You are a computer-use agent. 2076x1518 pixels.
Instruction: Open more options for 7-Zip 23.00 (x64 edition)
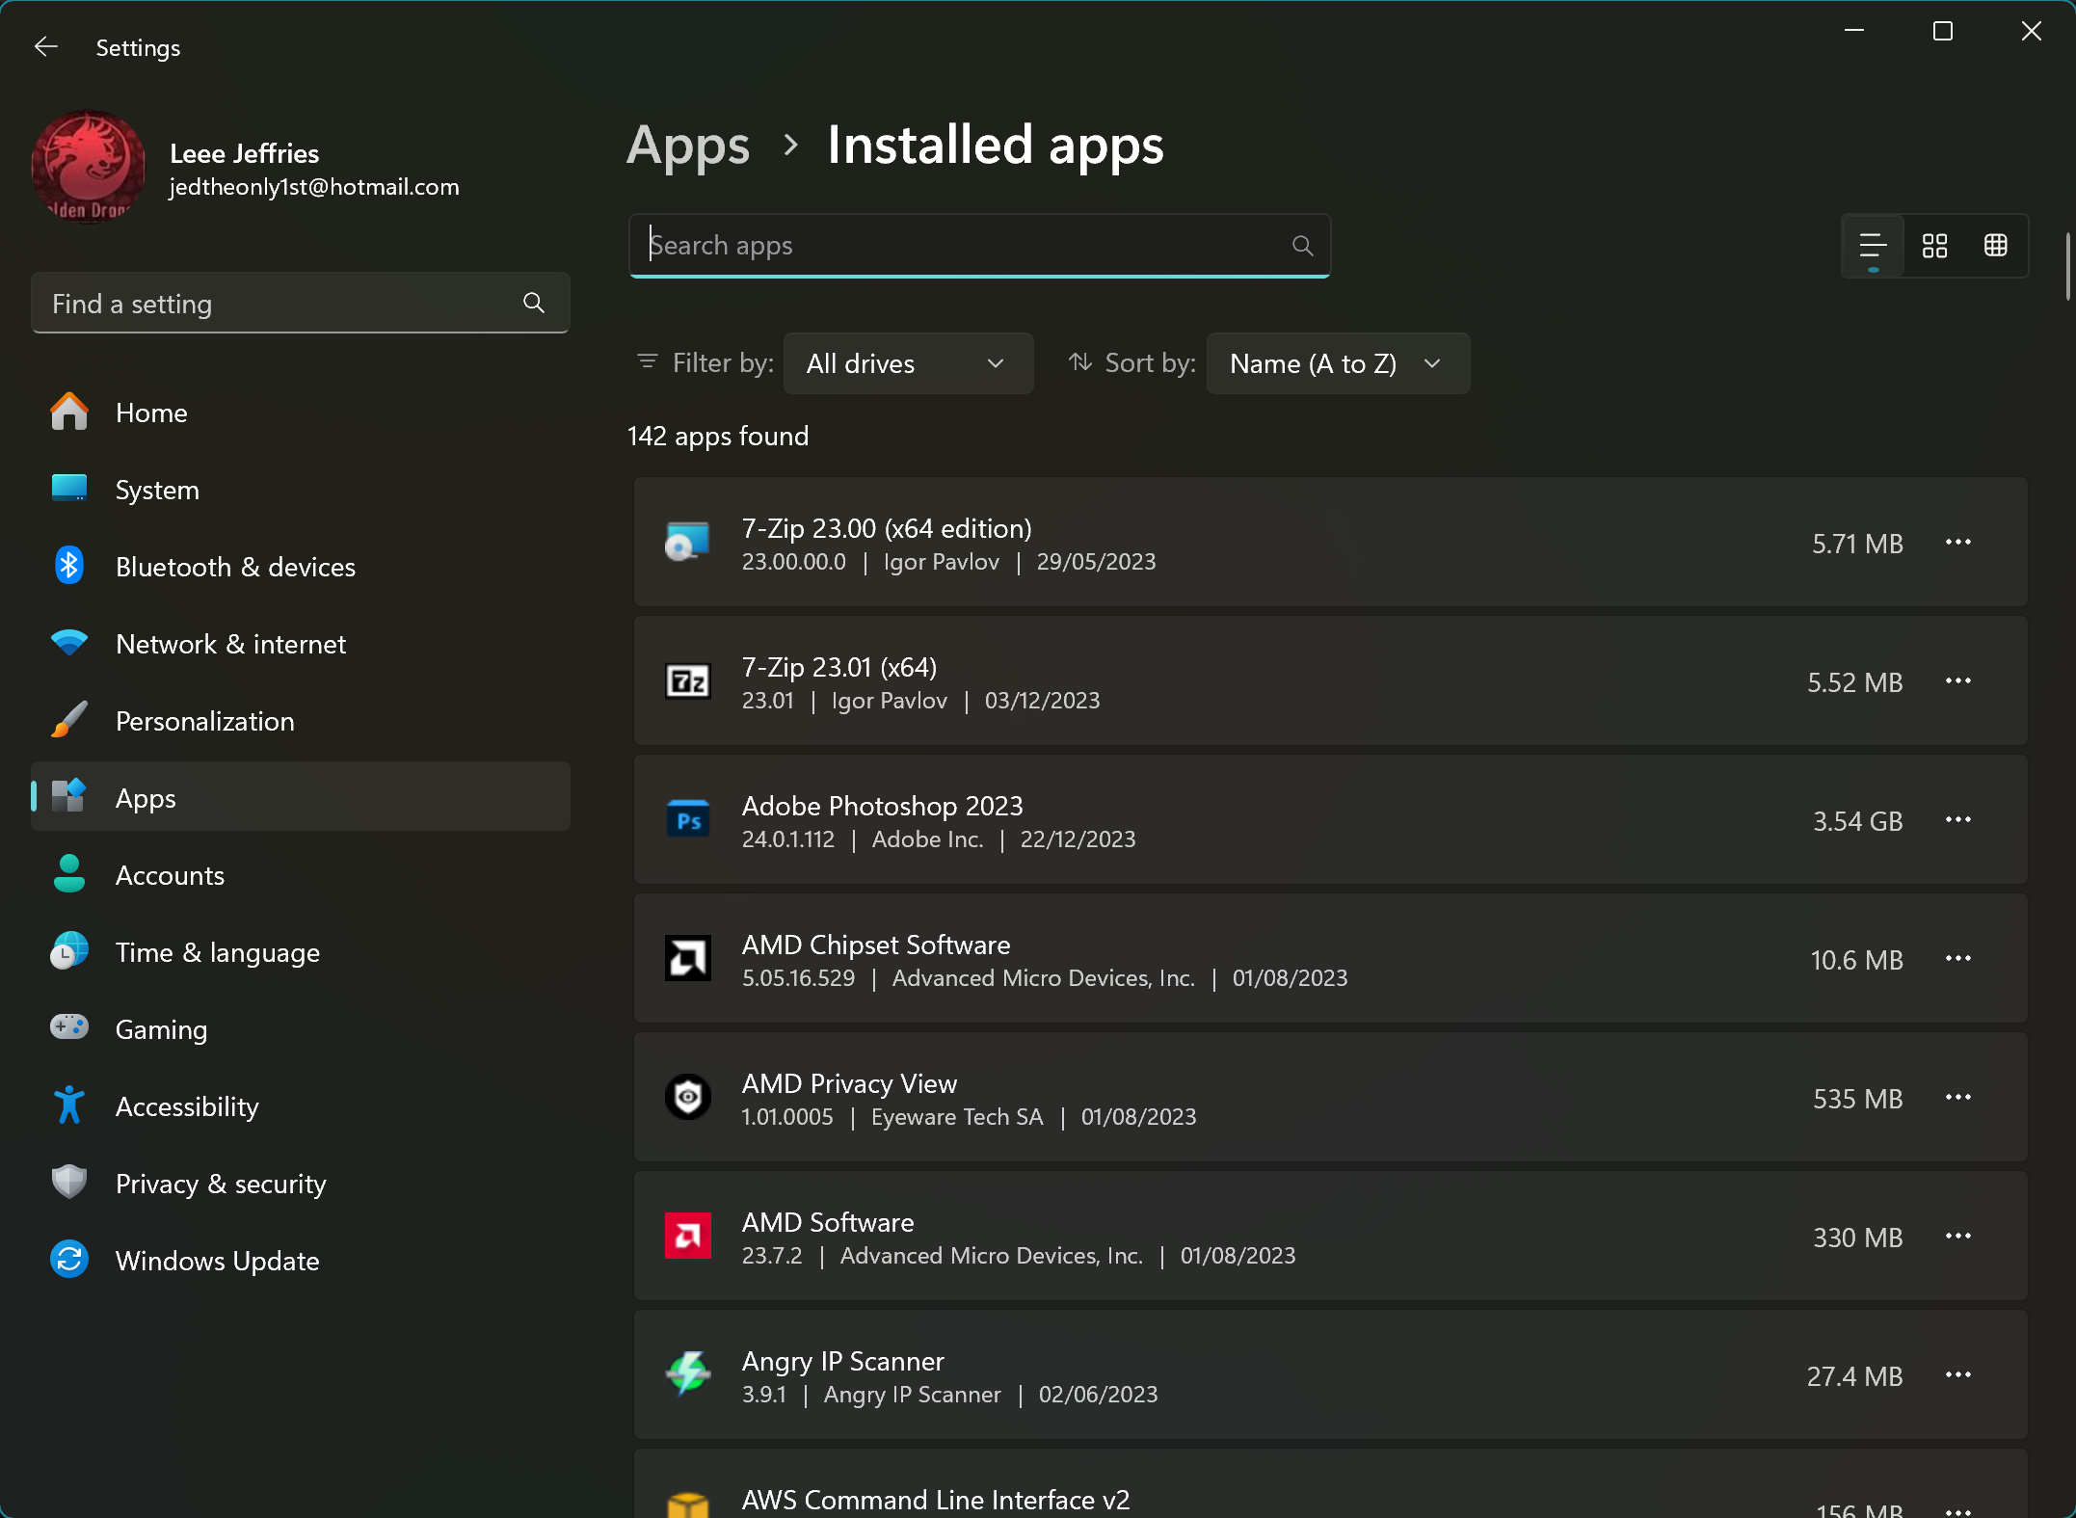(x=1958, y=543)
